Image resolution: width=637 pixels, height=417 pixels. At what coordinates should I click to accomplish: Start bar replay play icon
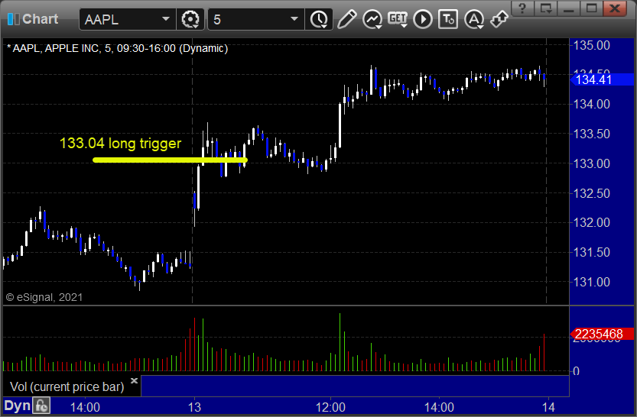tap(423, 19)
